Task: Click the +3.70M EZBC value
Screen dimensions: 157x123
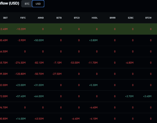Action: coord(129,96)
